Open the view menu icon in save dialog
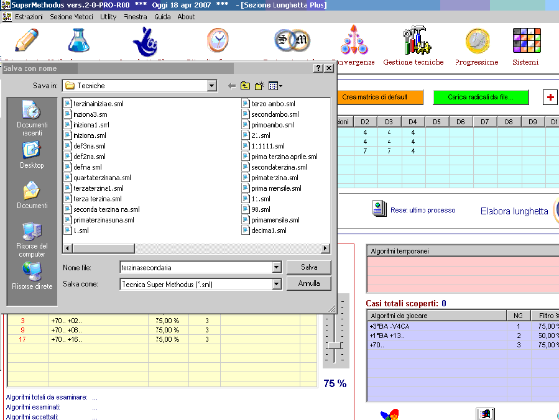559x420 pixels. (x=275, y=86)
